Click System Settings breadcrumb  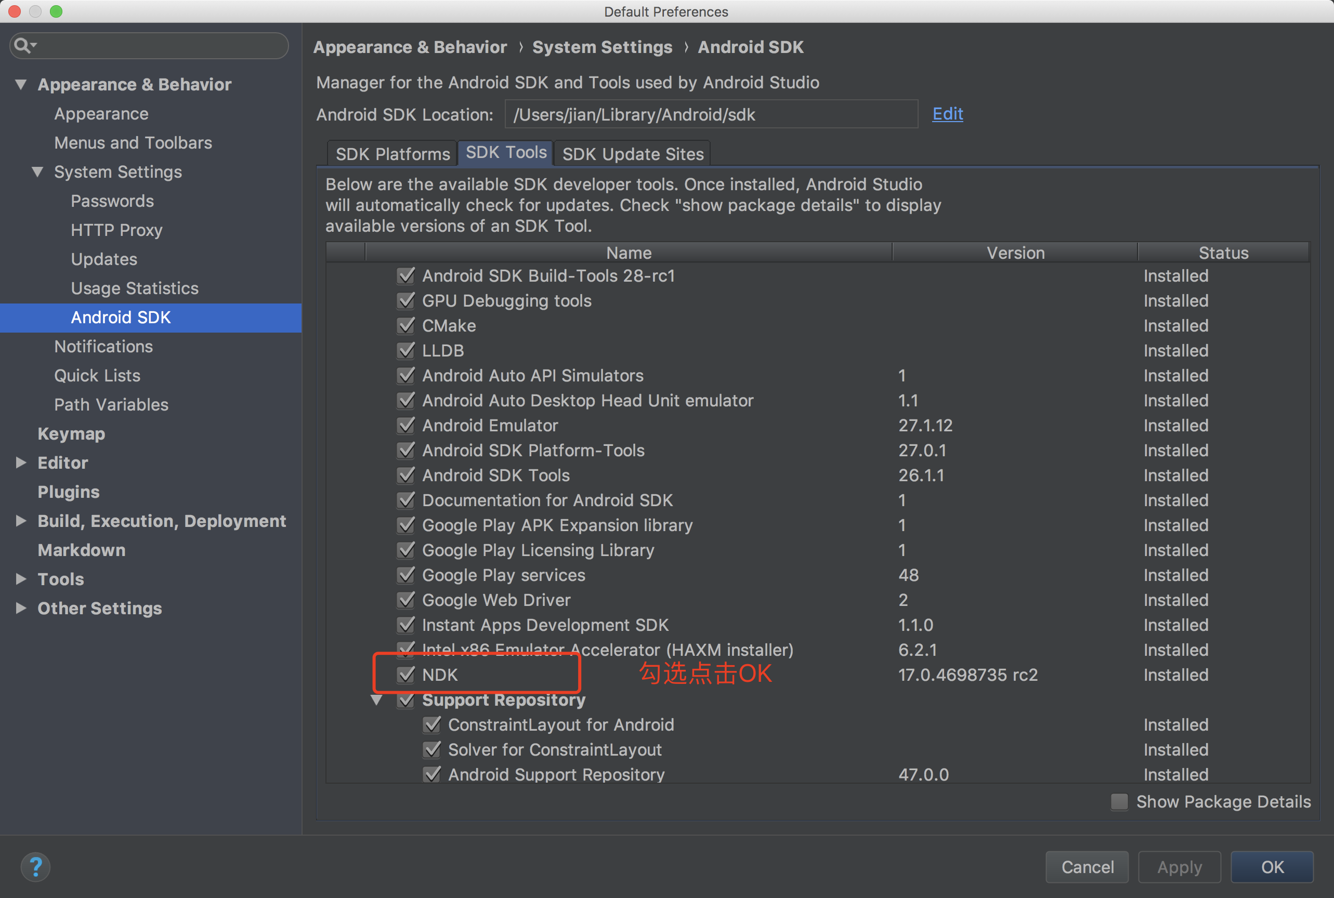coord(602,46)
